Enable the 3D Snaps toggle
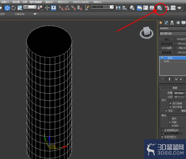This screenshot has width=186, height=159. click(61, 8)
